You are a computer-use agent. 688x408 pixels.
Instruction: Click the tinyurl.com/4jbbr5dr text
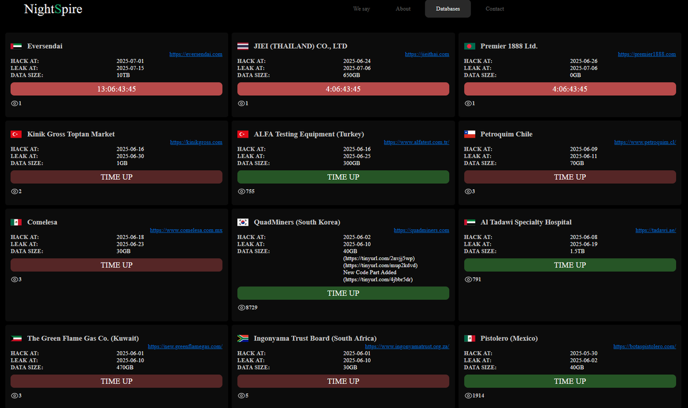click(378, 280)
